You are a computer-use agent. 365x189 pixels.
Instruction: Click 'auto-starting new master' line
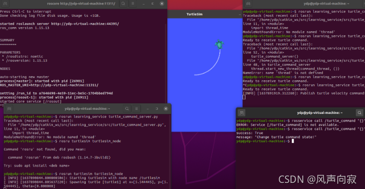(x=25, y=77)
